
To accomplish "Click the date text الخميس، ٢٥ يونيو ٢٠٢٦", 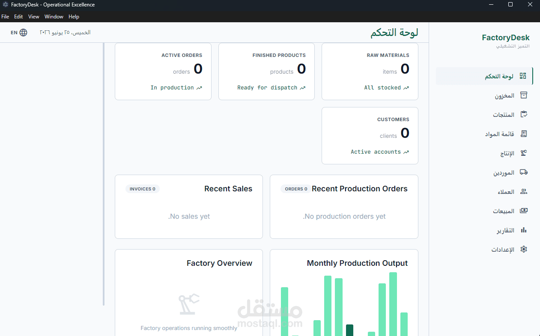I will [65, 33].
